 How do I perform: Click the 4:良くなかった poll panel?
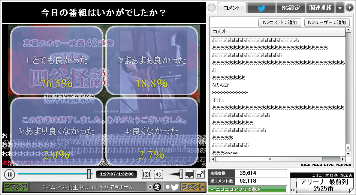pyautogui.click(x=151, y=132)
